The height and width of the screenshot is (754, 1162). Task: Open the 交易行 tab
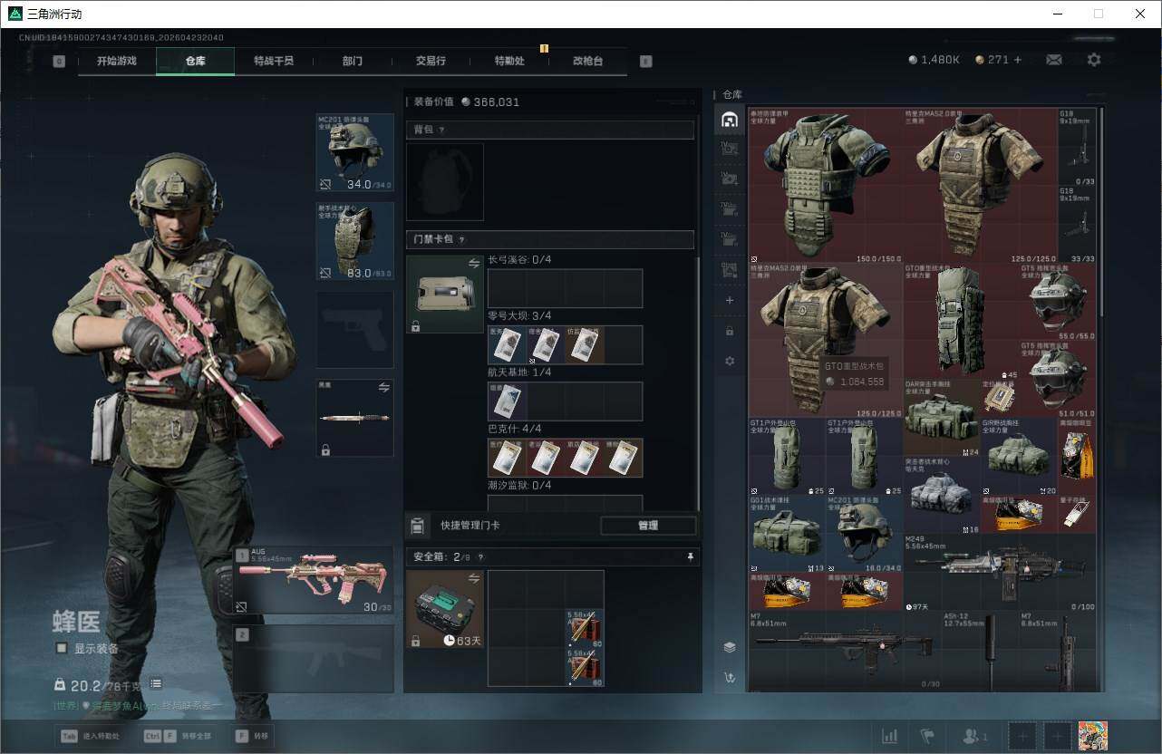pos(431,61)
